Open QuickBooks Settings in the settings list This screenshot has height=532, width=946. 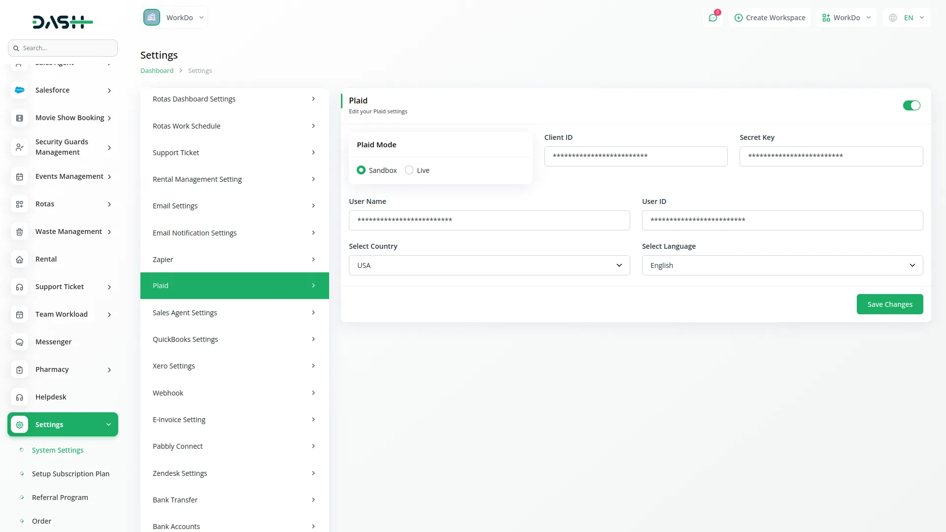(x=235, y=339)
